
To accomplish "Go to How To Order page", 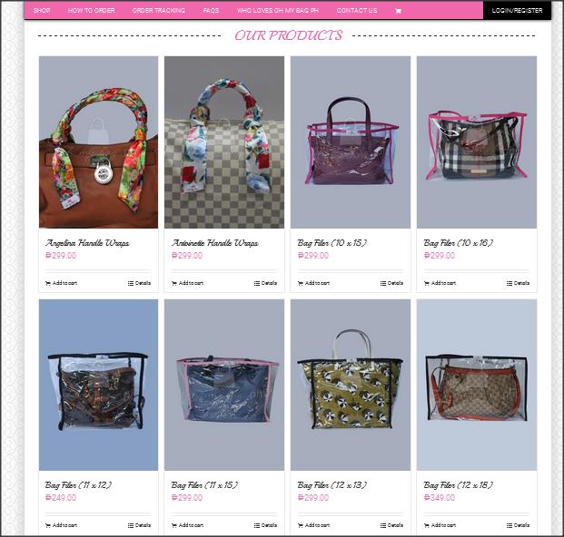I will [92, 10].
